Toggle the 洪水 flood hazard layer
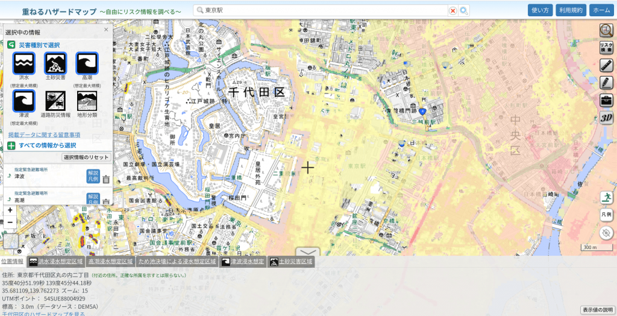Image resolution: width=617 pixels, height=316 pixels. [x=24, y=63]
